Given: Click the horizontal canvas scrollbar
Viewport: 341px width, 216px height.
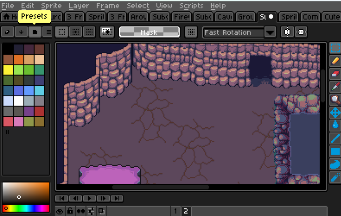Looking at the screenshot, I should 161,187.
